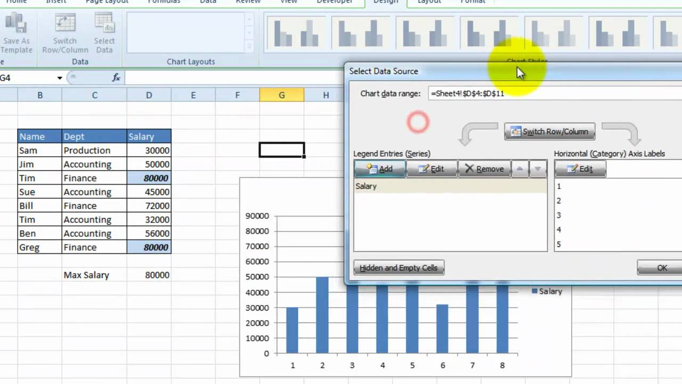Screen dimensions: 682x384
Task: Click the chart bar for category 1
Action: tap(292, 330)
